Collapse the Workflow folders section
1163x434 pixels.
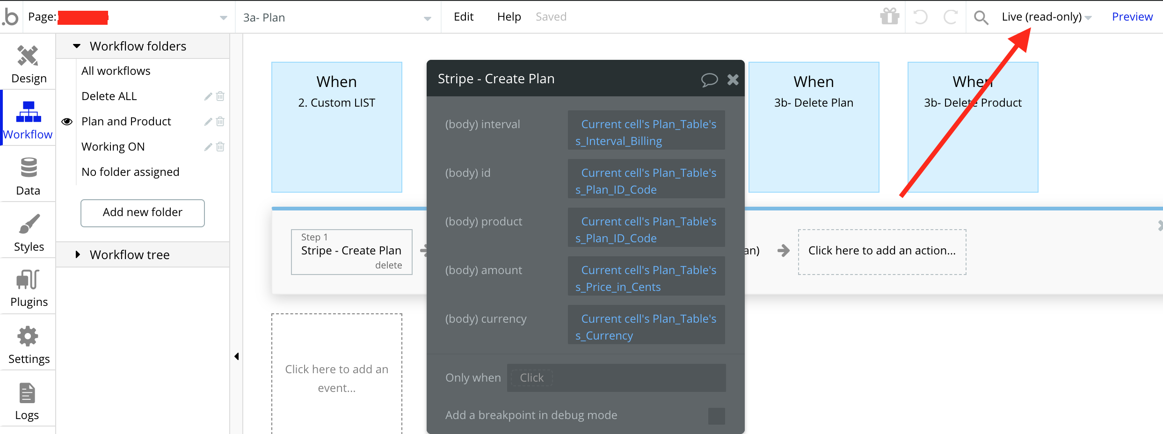pyautogui.click(x=77, y=46)
